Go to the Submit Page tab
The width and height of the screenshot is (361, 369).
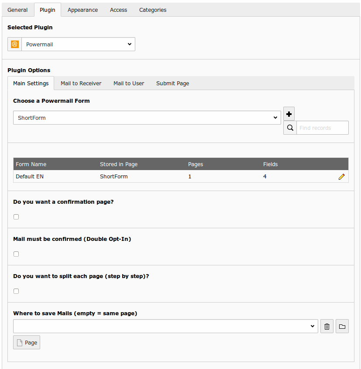point(172,83)
